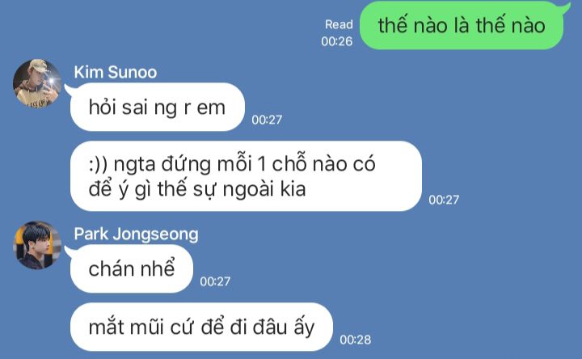Viewport: 582px width, 359px height.
Task: Click the tail of 'hỏi sai ng r em' bubble
Action: [x=69, y=89]
